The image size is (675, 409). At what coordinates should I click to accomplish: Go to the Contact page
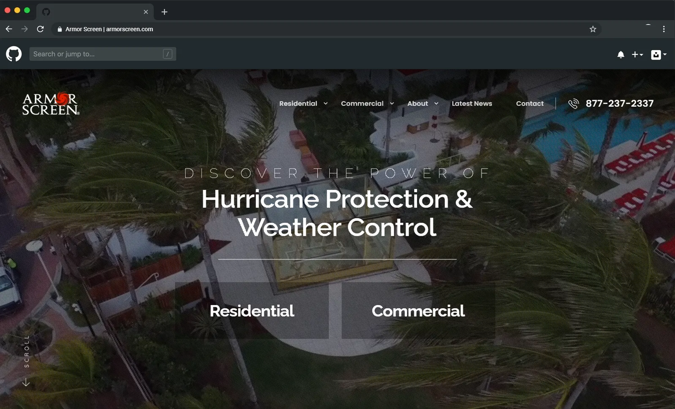click(x=529, y=104)
